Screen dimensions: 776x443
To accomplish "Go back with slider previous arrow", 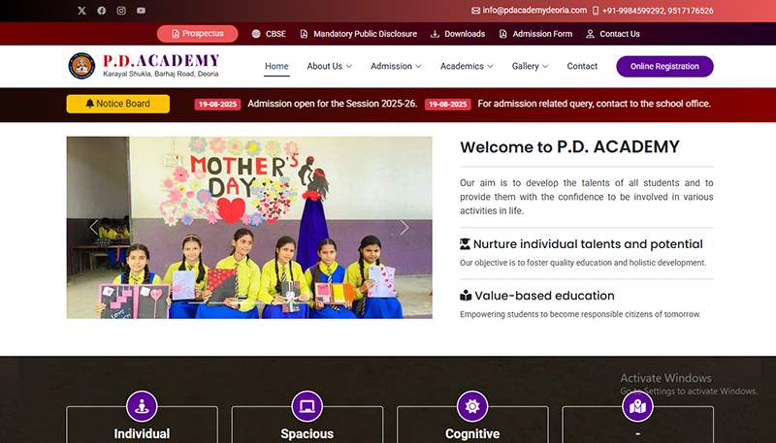I will point(94,228).
